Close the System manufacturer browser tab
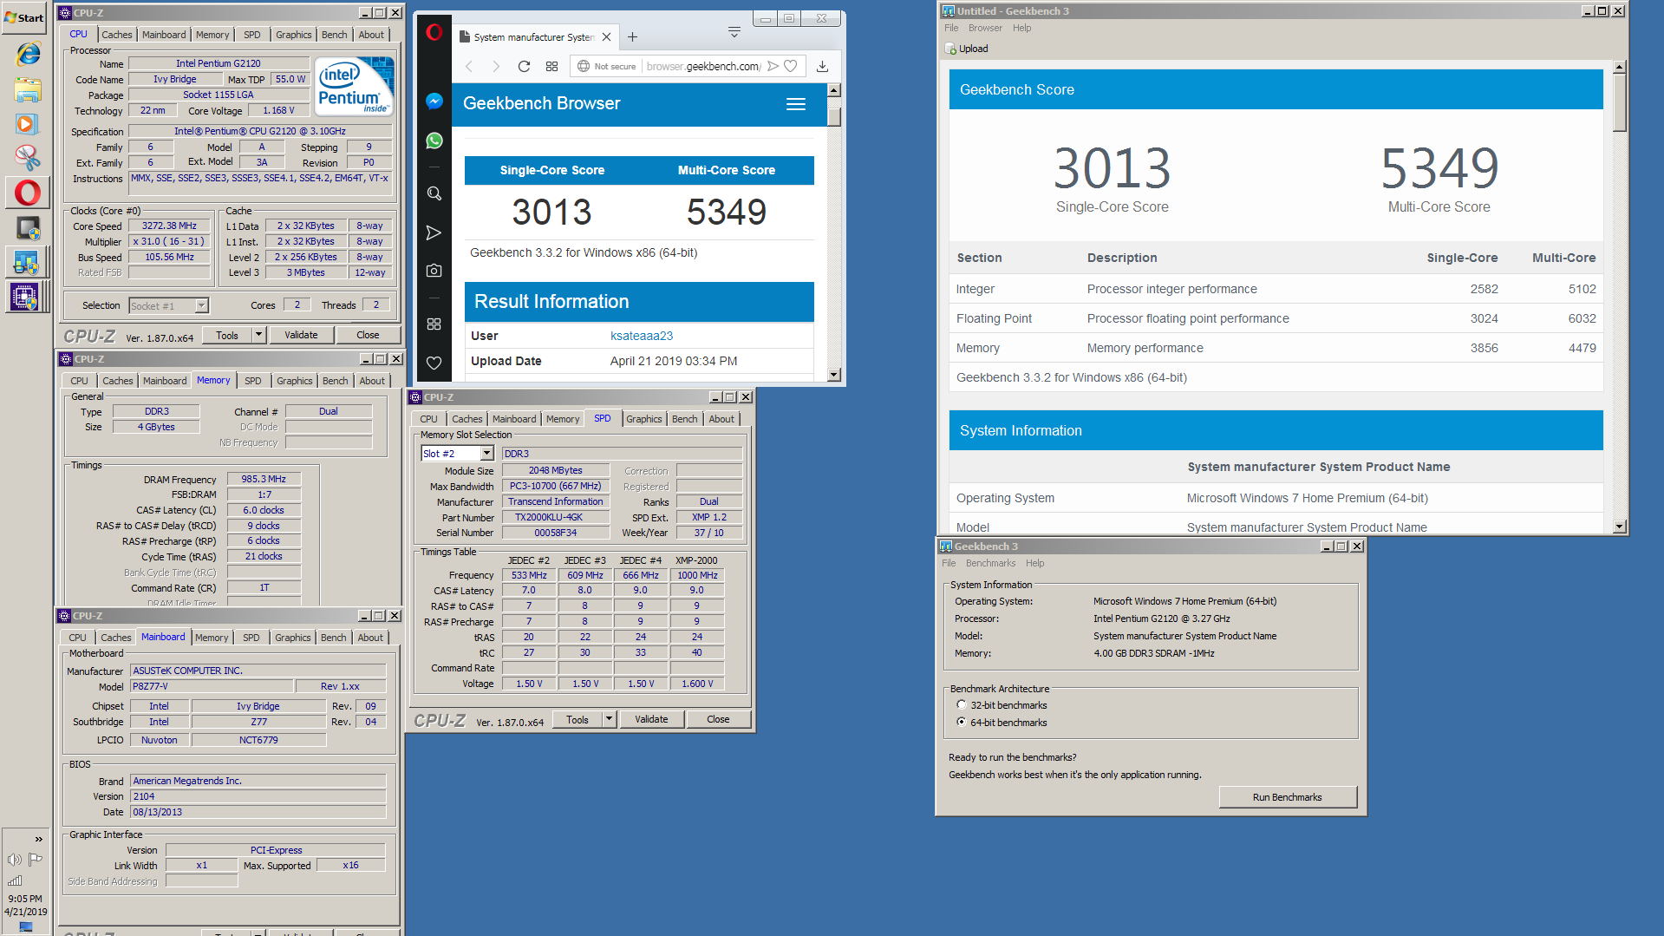Screen dimensions: 1664x936 607,36
